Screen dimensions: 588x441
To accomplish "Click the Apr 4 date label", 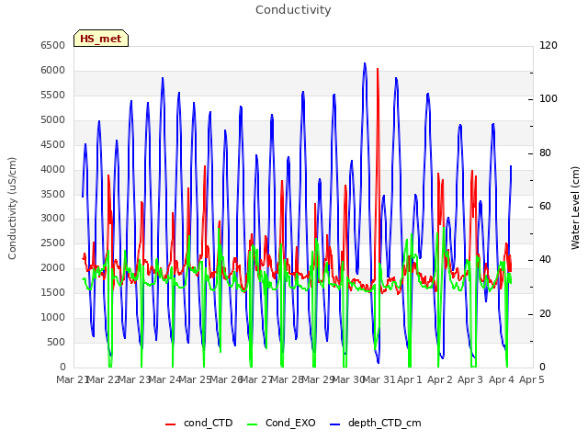I will tap(502, 379).
